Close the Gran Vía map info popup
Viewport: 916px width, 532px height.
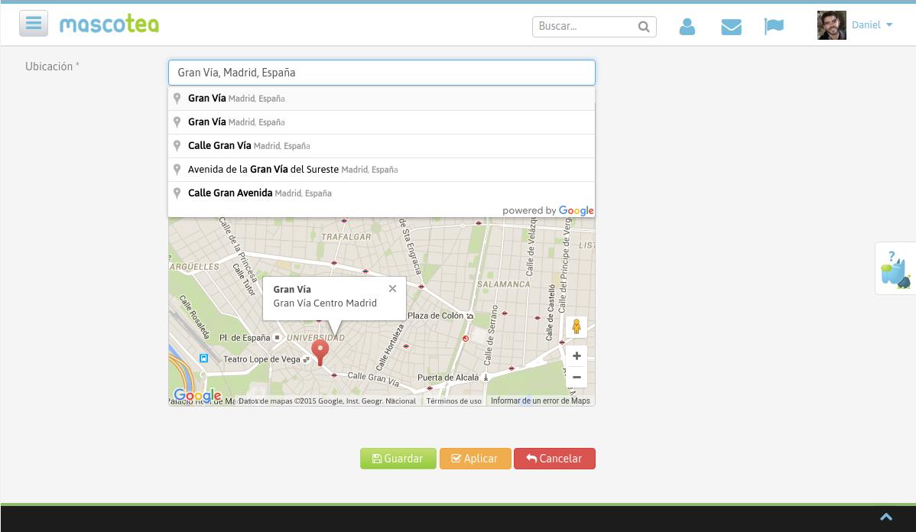(392, 289)
